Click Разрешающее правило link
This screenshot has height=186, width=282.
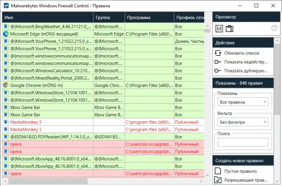(246, 180)
